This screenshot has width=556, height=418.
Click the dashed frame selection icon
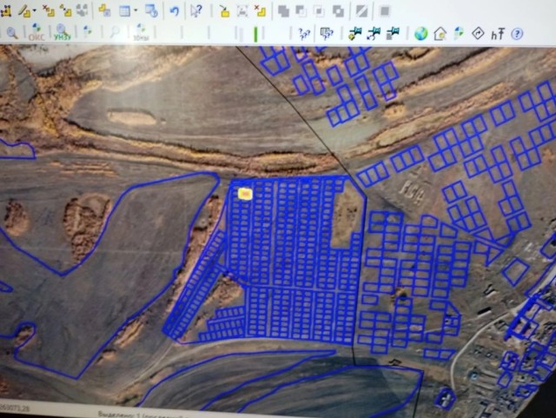pyautogui.click(x=242, y=11)
